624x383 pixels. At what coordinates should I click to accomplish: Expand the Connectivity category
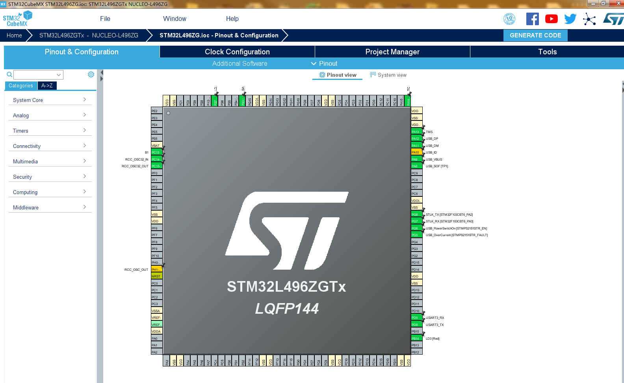click(50, 146)
